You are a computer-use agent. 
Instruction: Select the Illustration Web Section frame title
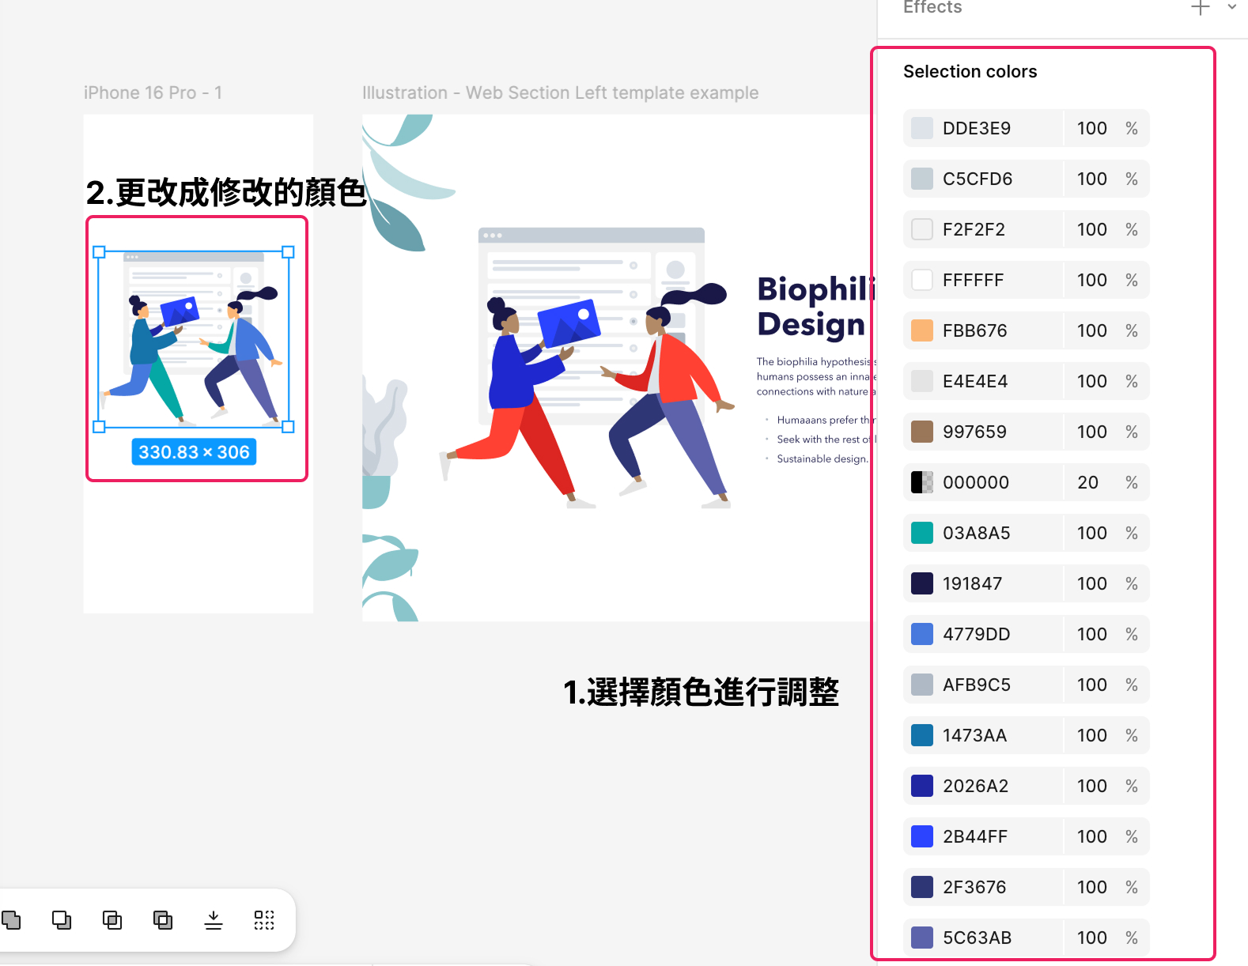[560, 92]
